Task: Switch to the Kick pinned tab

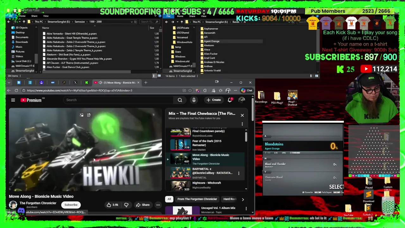Action: (x=87, y=83)
